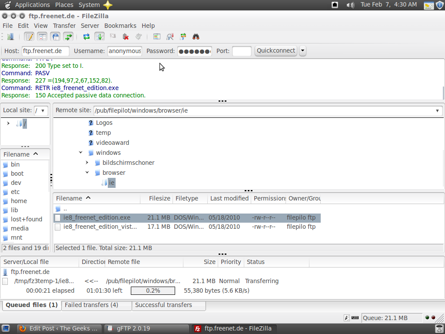Open the Transfer menu
The height and width of the screenshot is (334, 445).
(x=64, y=26)
